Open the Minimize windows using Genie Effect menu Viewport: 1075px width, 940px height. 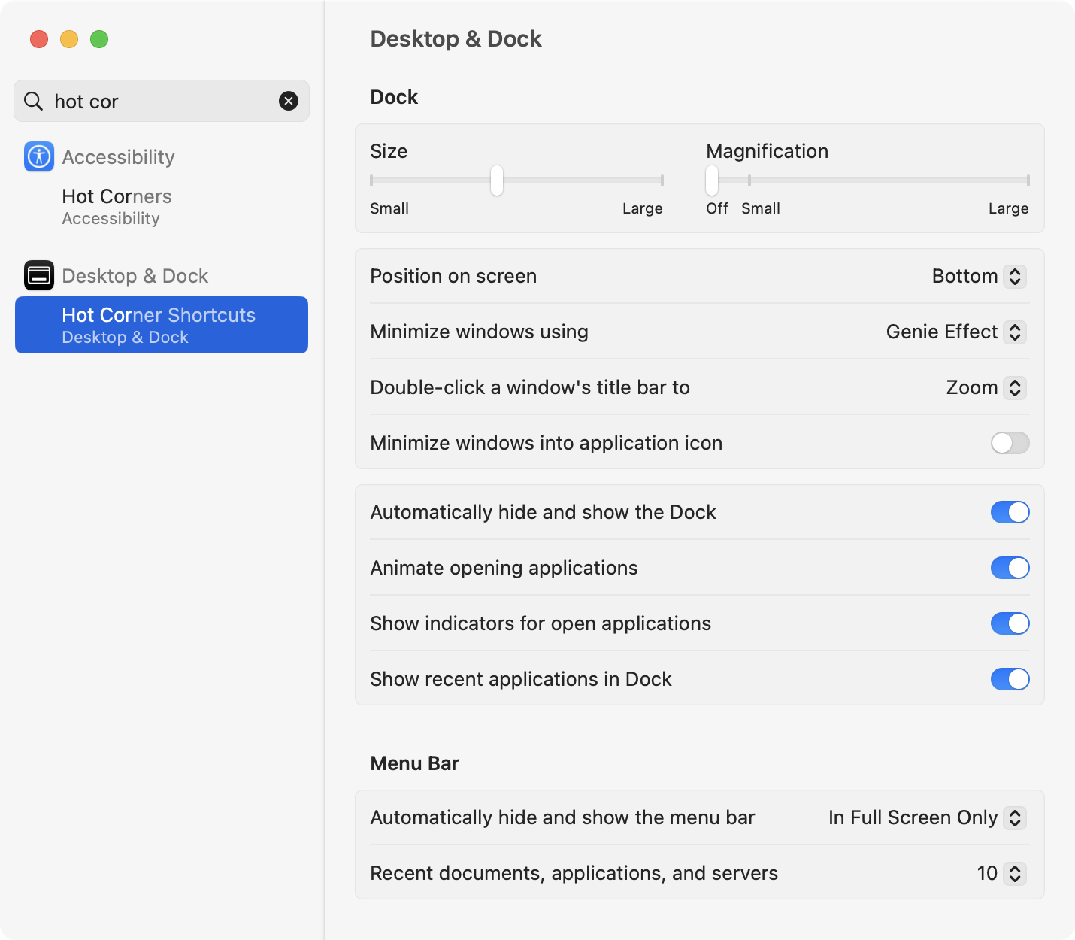point(955,332)
